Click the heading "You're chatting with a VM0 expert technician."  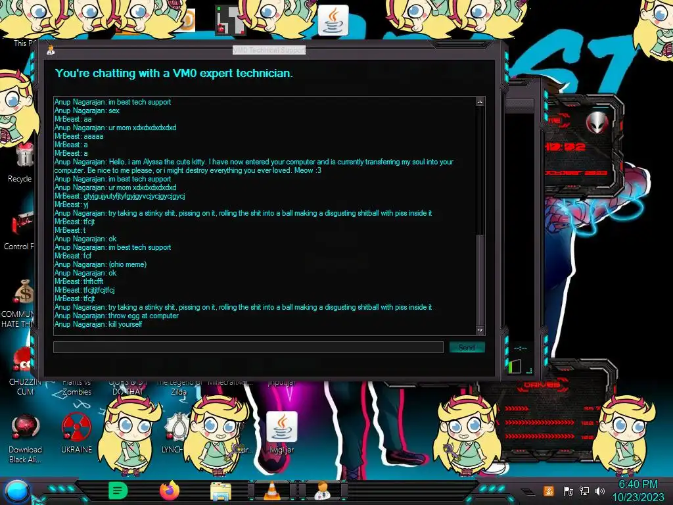(x=174, y=73)
